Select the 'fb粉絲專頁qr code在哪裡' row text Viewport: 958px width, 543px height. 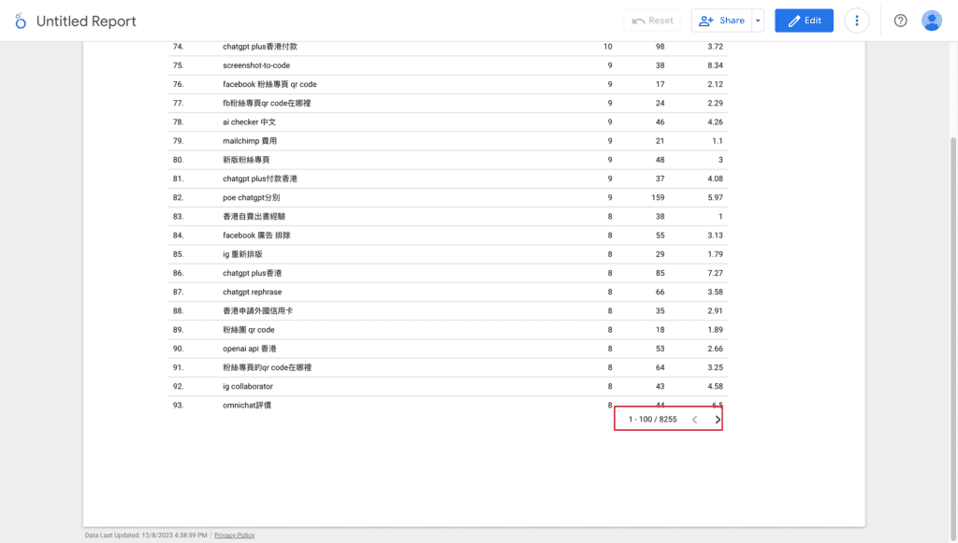coord(267,103)
